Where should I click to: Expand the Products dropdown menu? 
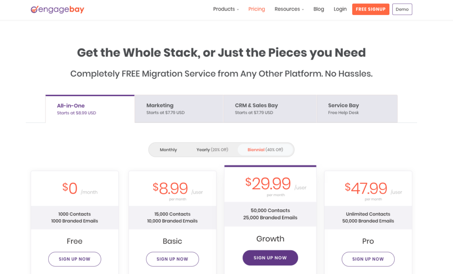226,9
